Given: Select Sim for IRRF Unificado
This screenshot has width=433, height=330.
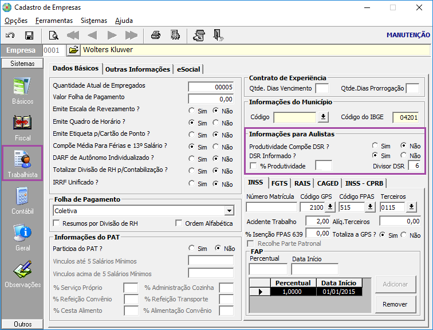Looking at the screenshot, I should tap(191, 183).
